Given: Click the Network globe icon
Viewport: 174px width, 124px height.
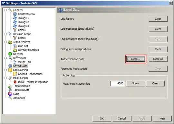Looking at the screenshot, I should 10,54.
